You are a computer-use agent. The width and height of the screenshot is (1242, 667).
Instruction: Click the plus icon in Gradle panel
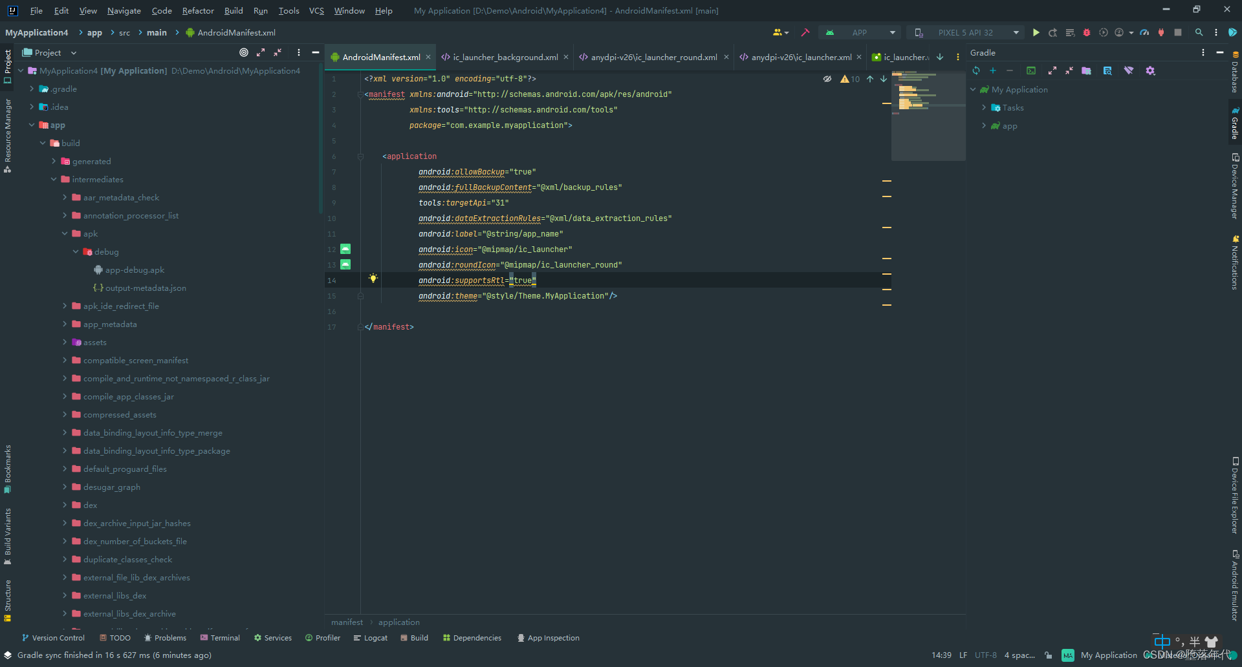point(993,70)
